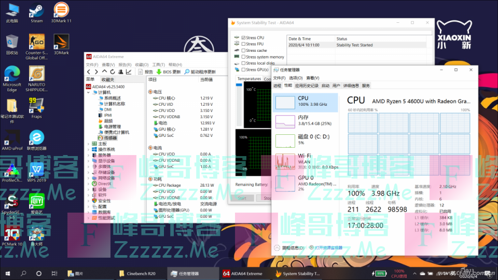The height and width of the screenshot is (280, 498).
Task: Open Task Manager 选项(O) menu
Action: [295, 78]
